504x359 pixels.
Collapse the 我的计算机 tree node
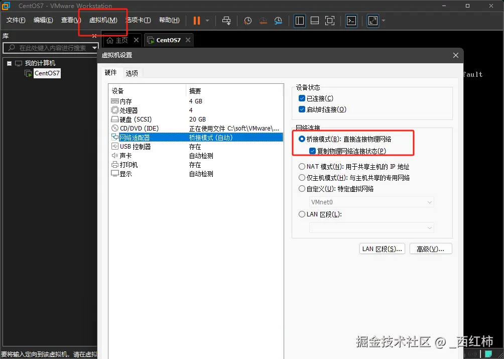(10, 63)
